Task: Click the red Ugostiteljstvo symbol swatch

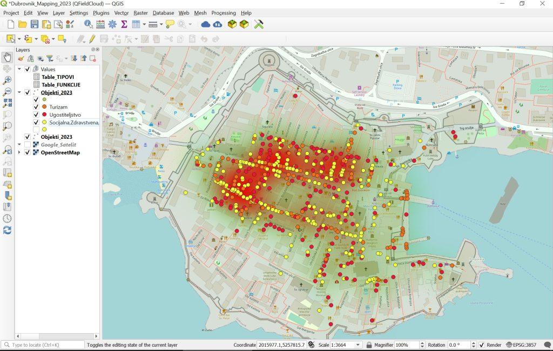Action: coord(44,115)
